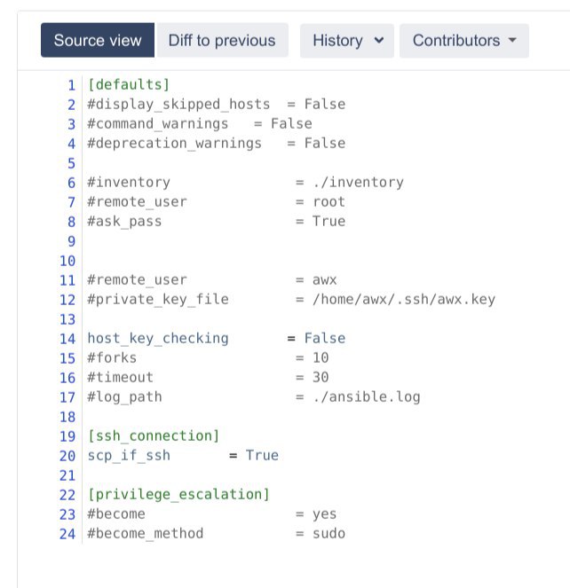Click the host_key_checking setting line
Image resolution: width=570 pixels, height=588 pixels.
coord(217,338)
